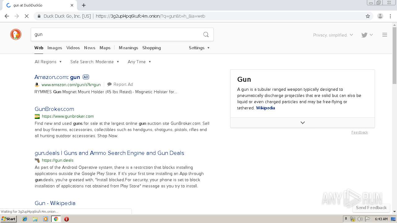Click the Feedback link under the info box
The height and width of the screenshot is (223, 397).
tap(359, 132)
